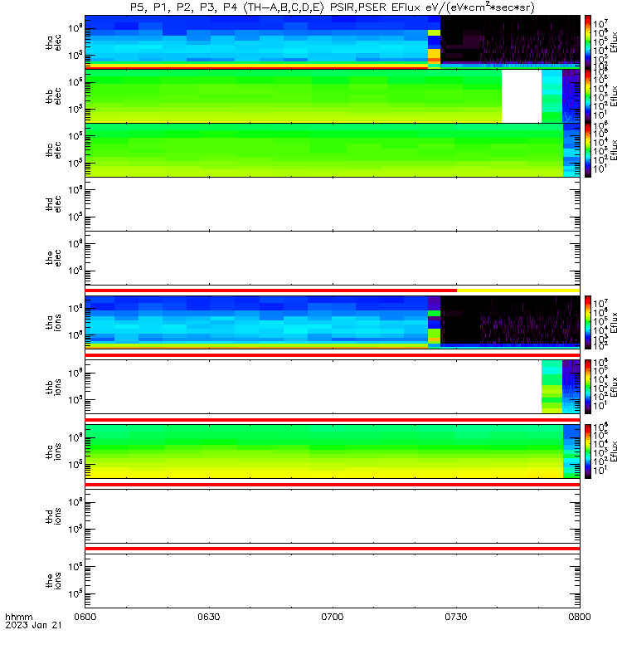Click inside the tha elec spectrogram panel

pos(333,42)
